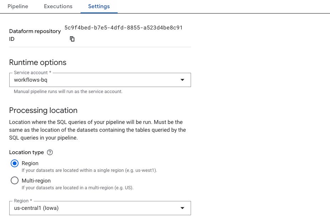The width and height of the screenshot is (330, 223).
Task: Click the Region dropdown arrow
Action: (182, 208)
